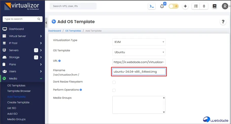Open the OS Template Ubuntu dropdown
Image resolution: width=231 pixels, height=124 pixels.
click(x=139, y=52)
